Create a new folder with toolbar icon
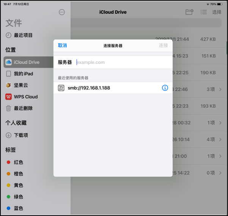This screenshot has height=216, width=228. 189,12
